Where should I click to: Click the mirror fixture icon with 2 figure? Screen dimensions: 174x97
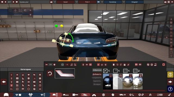[x=156, y=65]
